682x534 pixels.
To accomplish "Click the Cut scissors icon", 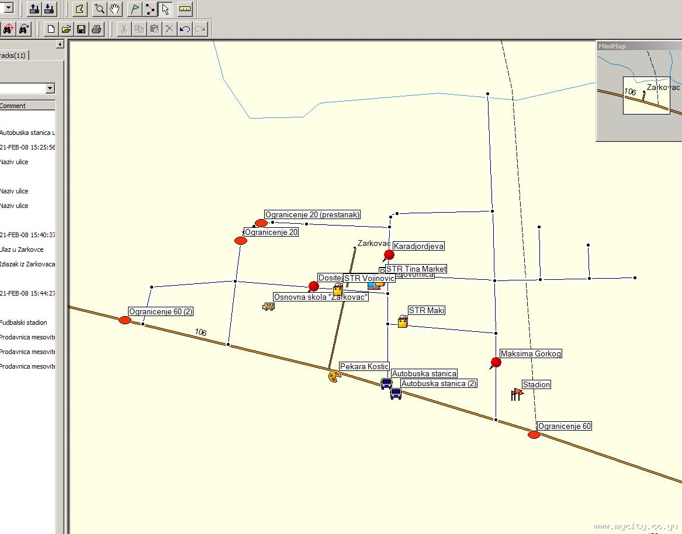I will click(124, 29).
